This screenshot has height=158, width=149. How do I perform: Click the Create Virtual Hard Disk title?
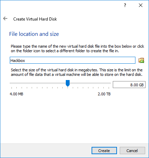tap(35, 19)
